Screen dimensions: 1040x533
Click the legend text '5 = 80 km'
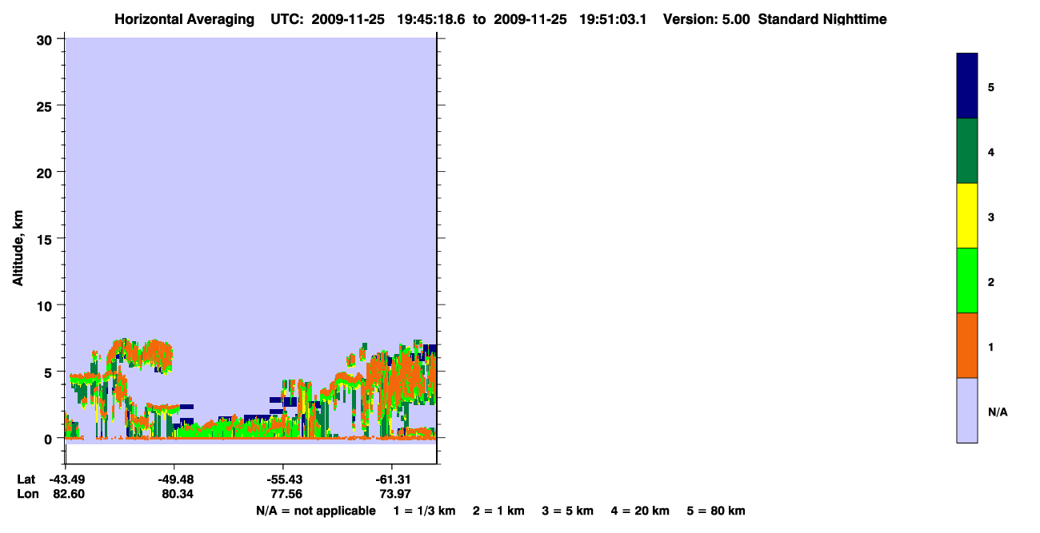tap(716, 511)
